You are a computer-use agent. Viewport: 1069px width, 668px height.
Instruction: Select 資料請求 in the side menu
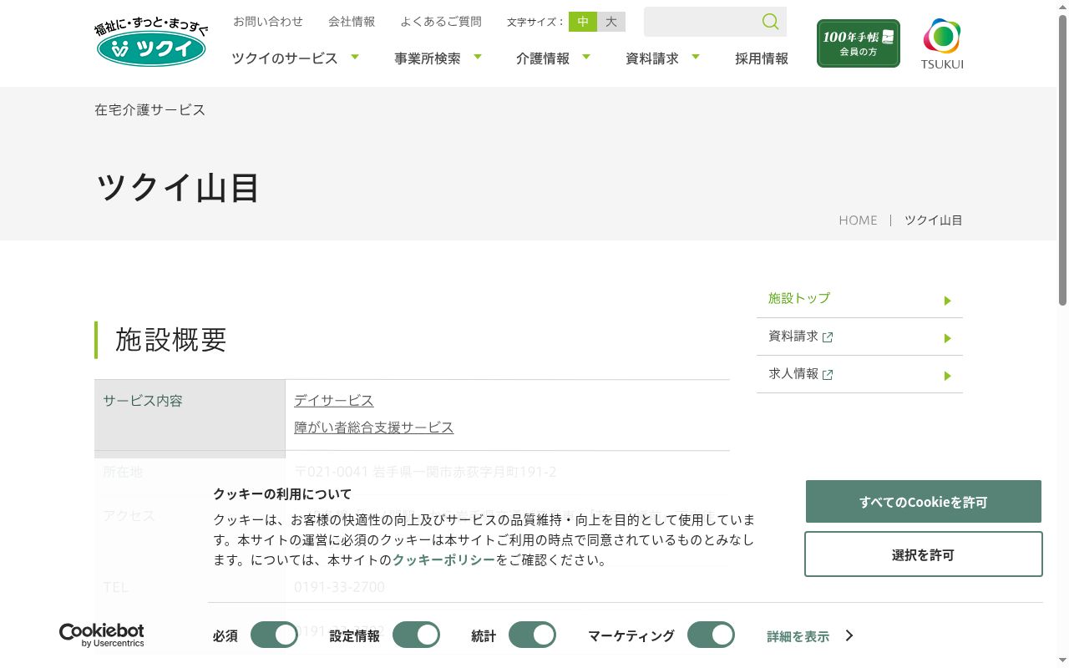point(859,337)
